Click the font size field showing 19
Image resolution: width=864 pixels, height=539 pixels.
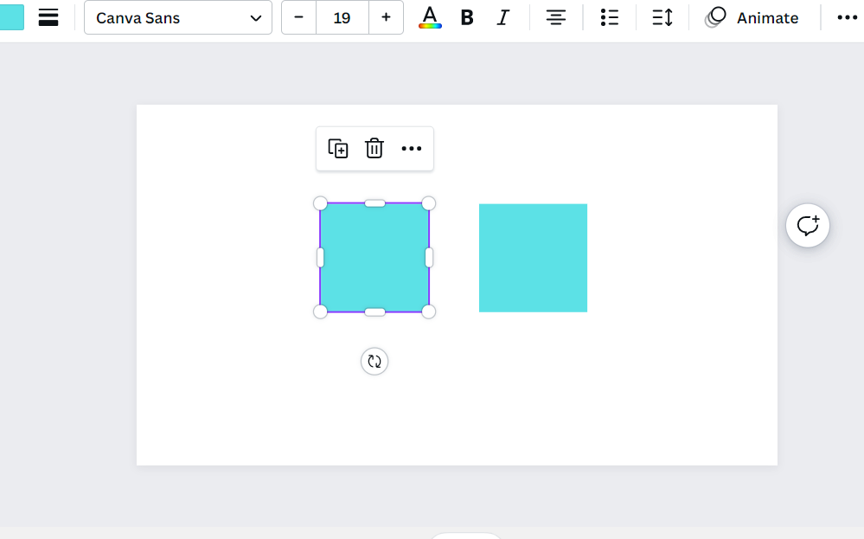[x=342, y=18]
